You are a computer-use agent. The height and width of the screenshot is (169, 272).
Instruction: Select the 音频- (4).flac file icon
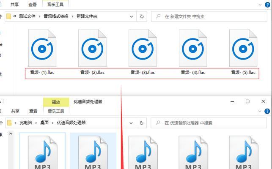pyautogui.click(x=193, y=48)
